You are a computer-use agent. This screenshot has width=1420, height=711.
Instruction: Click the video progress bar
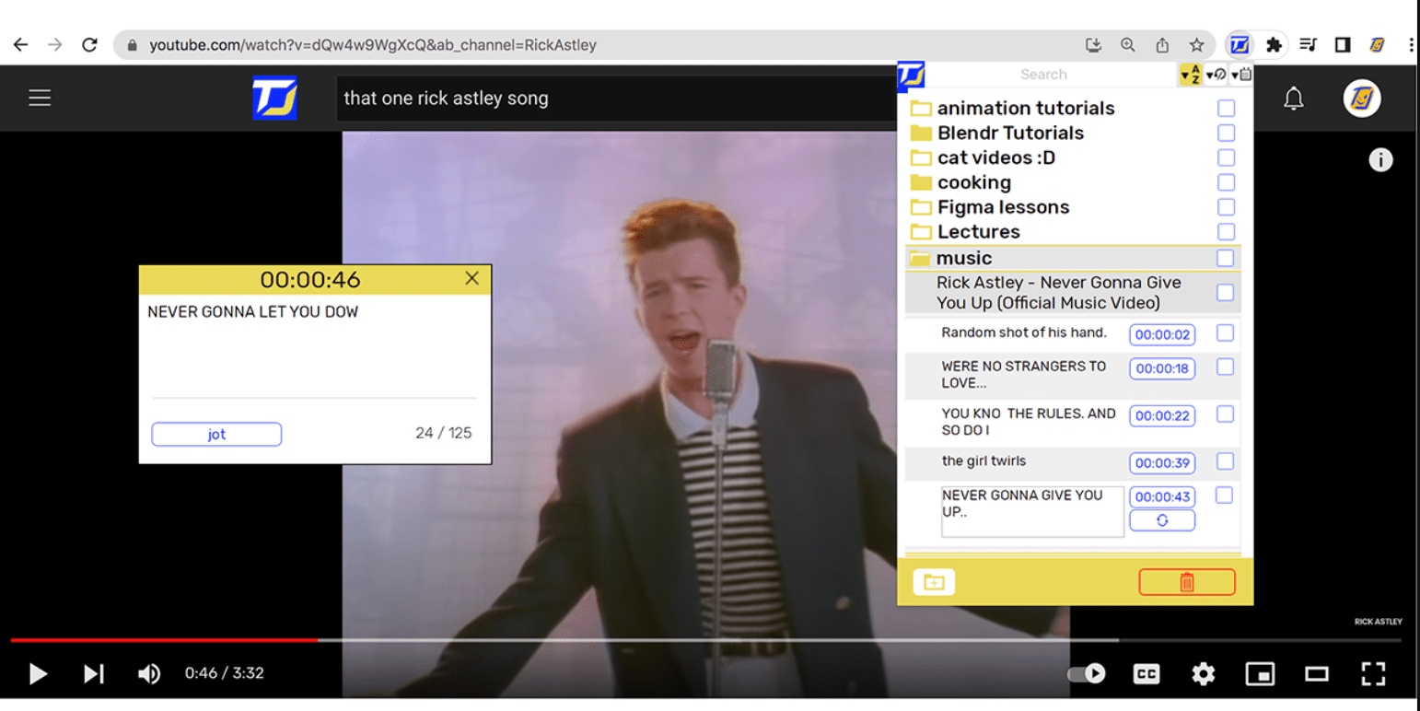point(706,639)
